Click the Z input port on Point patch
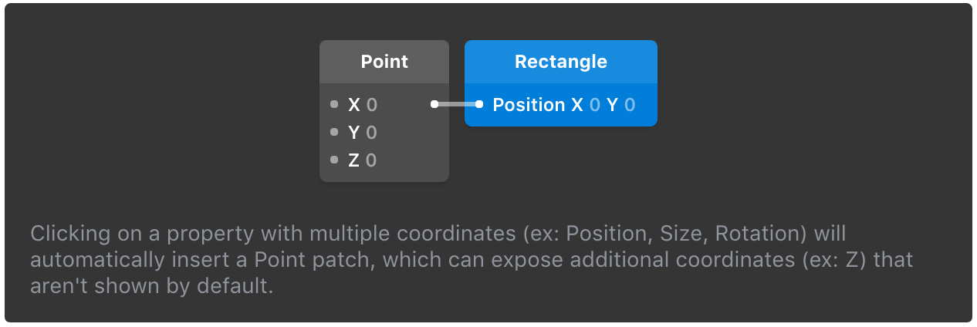The image size is (977, 327). pyautogui.click(x=334, y=160)
